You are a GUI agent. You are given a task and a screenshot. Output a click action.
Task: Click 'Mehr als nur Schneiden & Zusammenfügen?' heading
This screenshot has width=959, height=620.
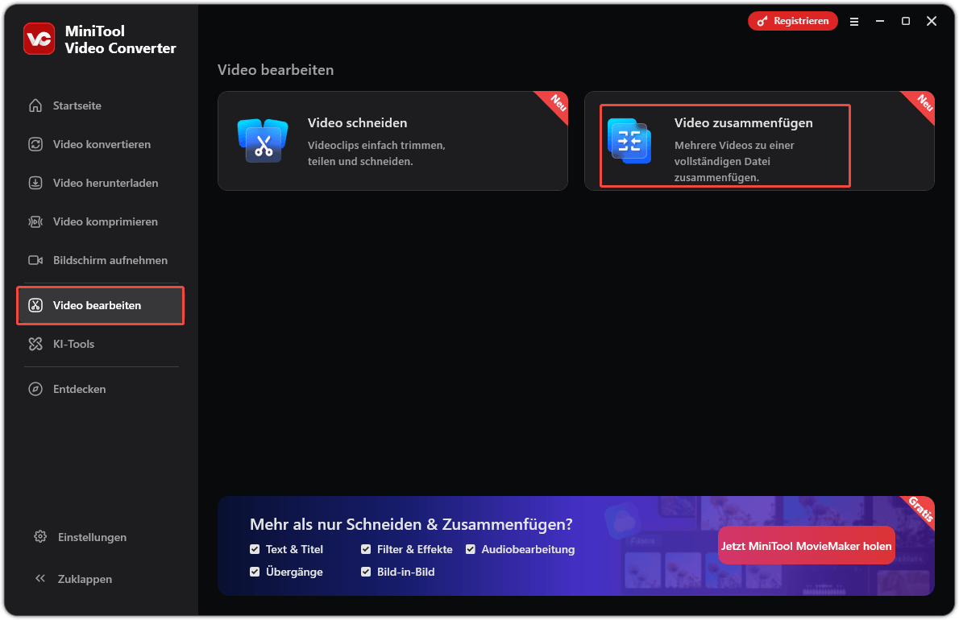pyautogui.click(x=411, y=524)
